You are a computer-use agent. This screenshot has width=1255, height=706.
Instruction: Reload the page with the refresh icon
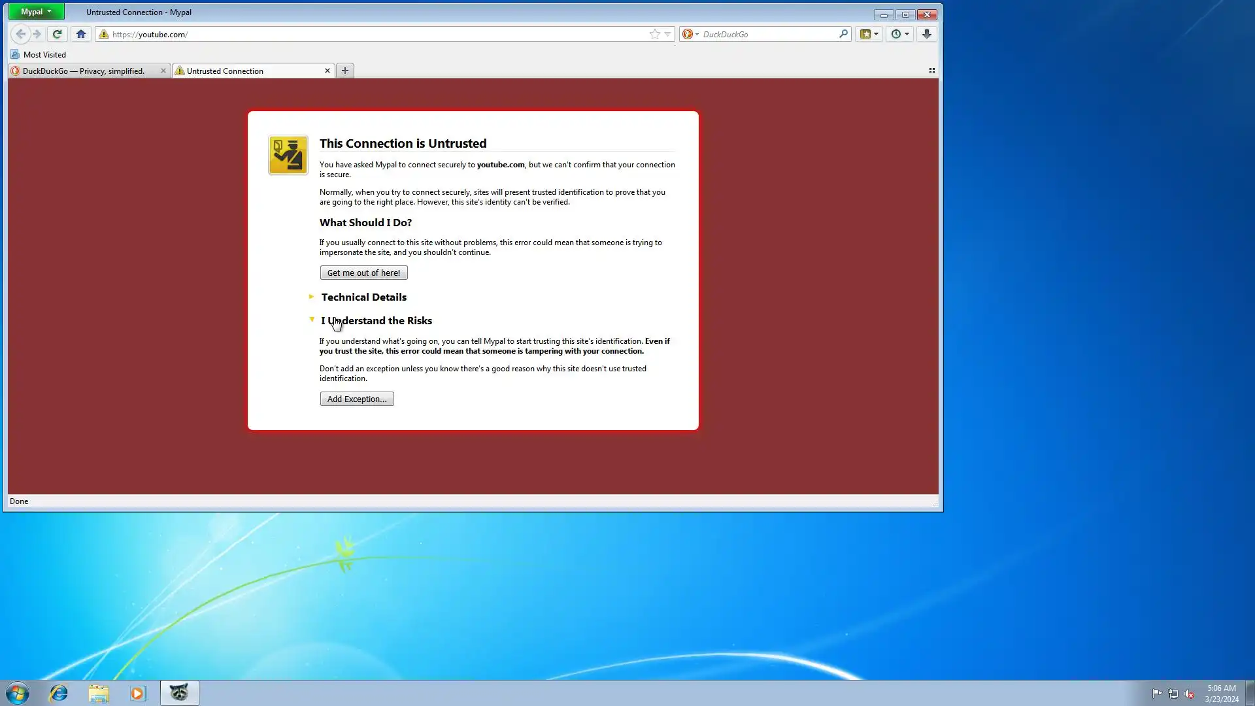click(x=57, y=34)
